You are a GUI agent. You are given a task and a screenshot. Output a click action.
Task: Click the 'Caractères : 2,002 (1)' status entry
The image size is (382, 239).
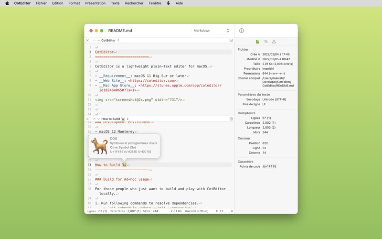125,211
